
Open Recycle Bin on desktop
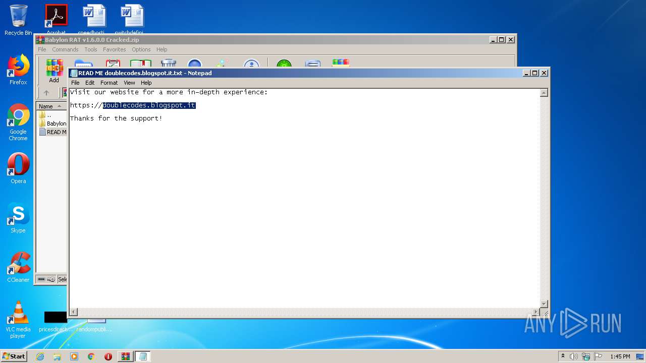tap(18, 20)
